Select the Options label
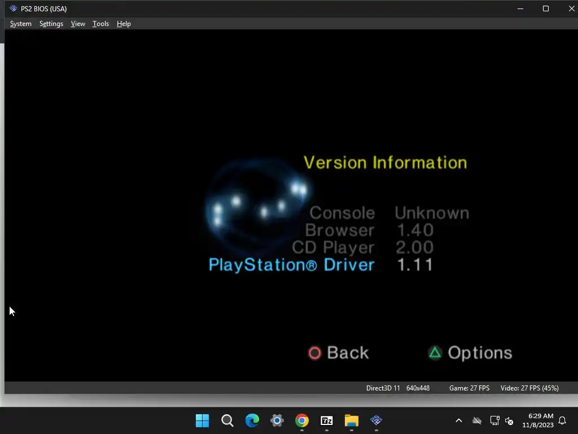This screenshot has height=434, width=578. point(480,353)
